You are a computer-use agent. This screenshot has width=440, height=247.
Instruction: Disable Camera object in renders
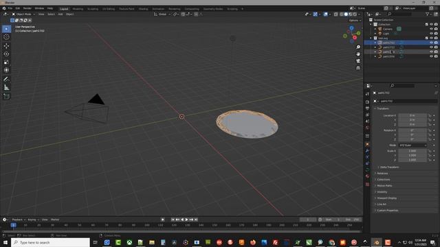point(436,29)
